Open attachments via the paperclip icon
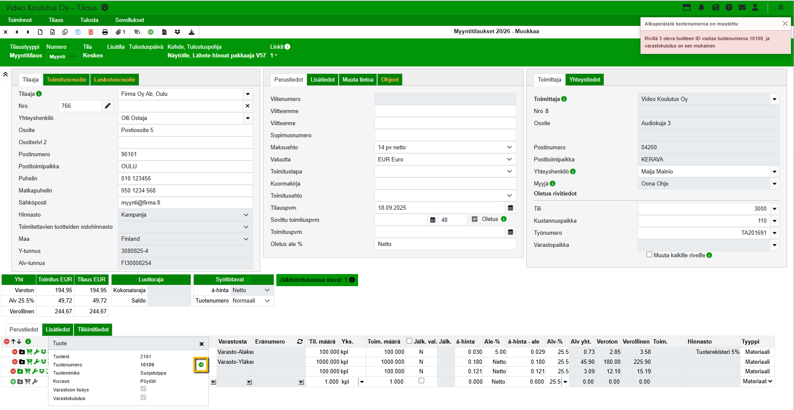The height and width of the screenshot is (410, 794). (118, 32)
